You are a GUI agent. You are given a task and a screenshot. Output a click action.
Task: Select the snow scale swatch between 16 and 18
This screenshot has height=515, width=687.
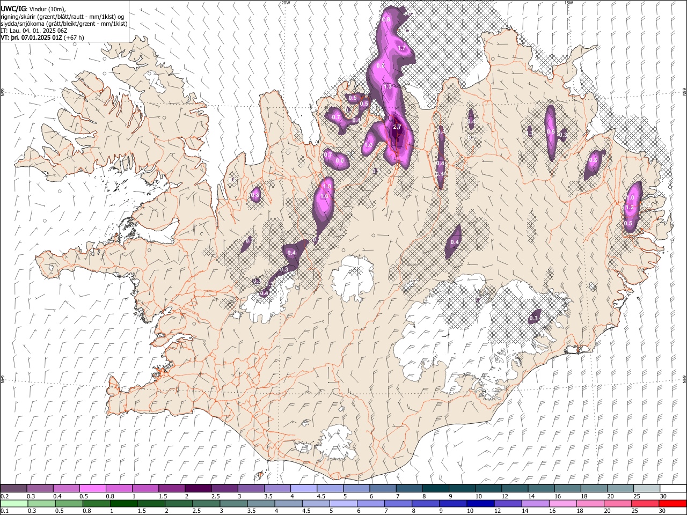(567, 489)
